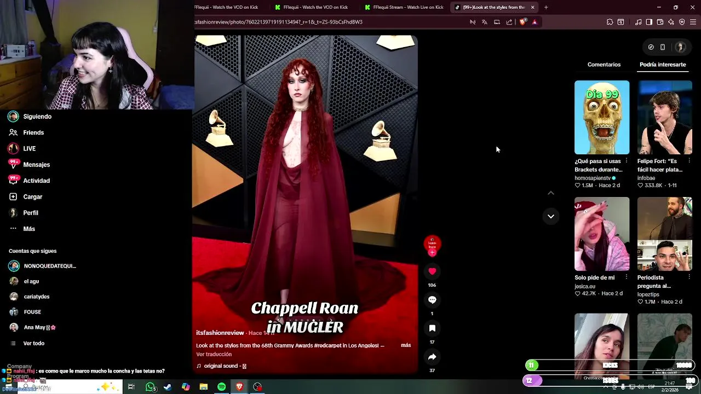Viewport: 701px width, 394px height.
Task: Open options menu for Solo pide de mí
Action: tap(626, 277)
